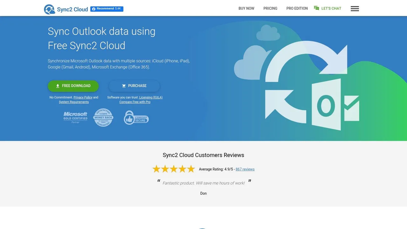Viewport: 407px width, 229px height.
Task: Click the 14 Days Money Back badge
Action: click(103, 117)
